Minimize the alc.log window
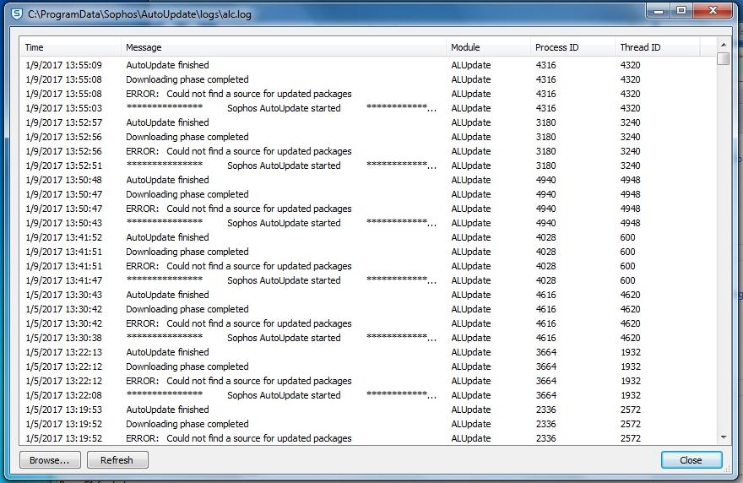 coord(659,11)
